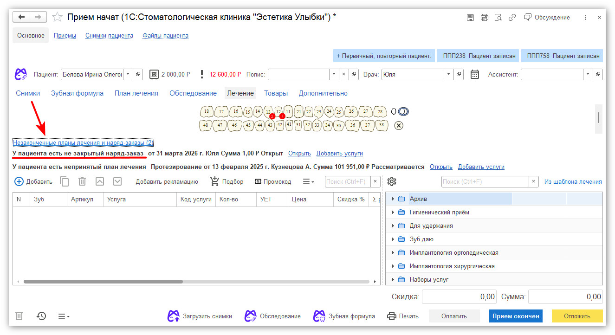Click the trash delete icon in table toolbar
This screenshot has height=335, width=615.
point(82,181)
